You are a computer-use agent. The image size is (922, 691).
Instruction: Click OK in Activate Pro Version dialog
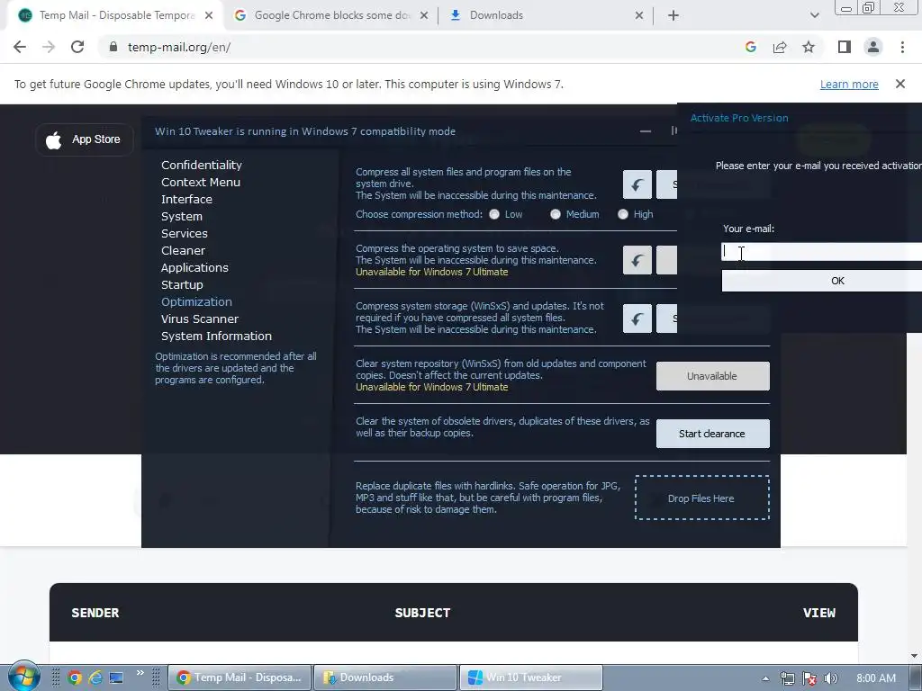[821, 281]
